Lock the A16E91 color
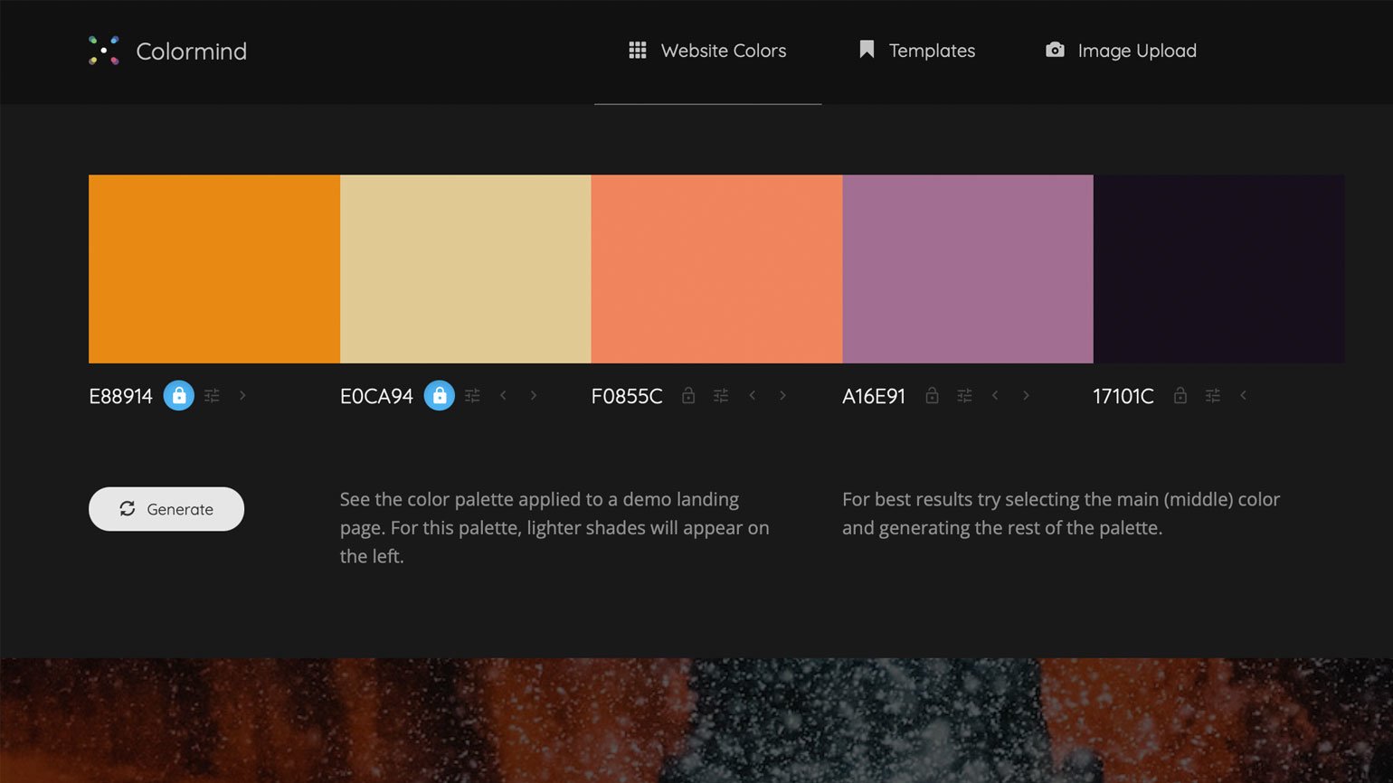The width and height of the screenshot is (1393, 783). [932, 395]
